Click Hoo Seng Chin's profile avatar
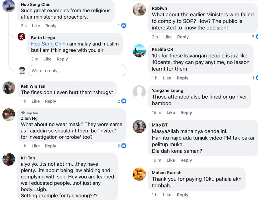Viewport: 258px width, 200px height. (9, 6)
